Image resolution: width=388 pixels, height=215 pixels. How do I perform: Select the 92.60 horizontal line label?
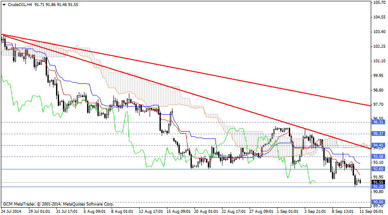(378, 169)
